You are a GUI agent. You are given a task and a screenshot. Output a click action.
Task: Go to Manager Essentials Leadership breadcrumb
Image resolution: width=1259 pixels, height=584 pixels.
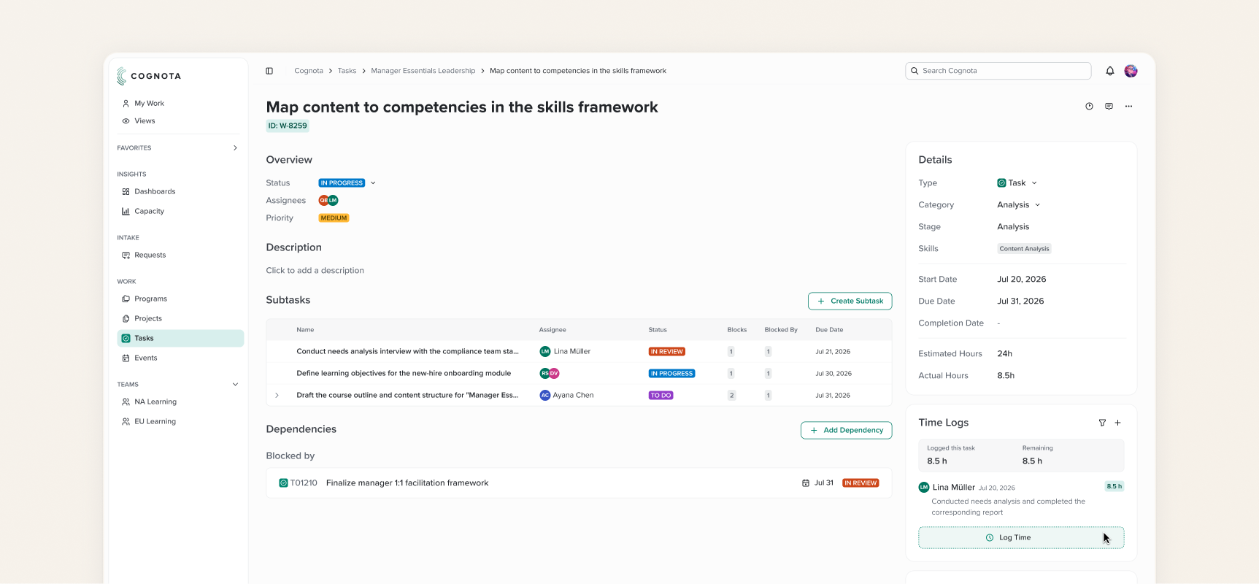point(423,71)
